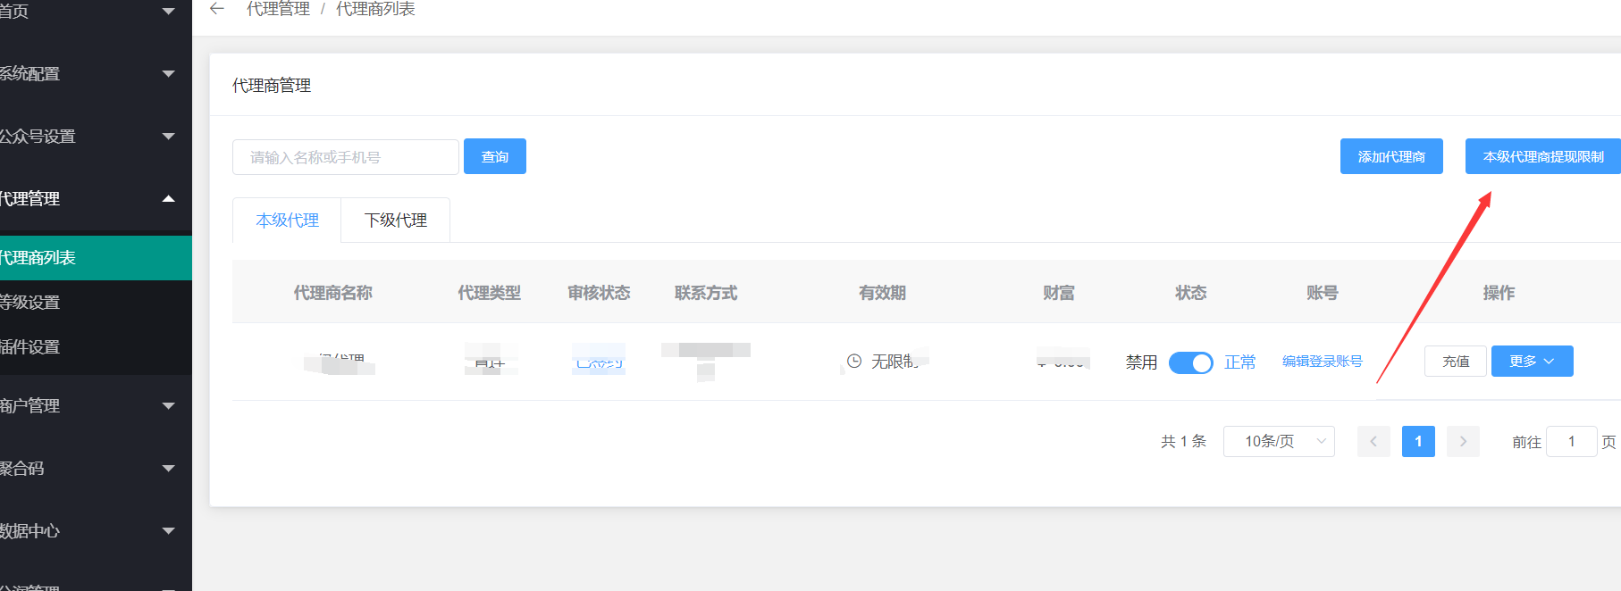Expand the 聚合码 sidebar menu

click(96, 469)
